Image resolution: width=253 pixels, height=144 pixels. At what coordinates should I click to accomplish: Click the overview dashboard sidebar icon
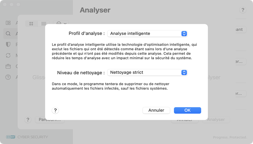click(8, 23)
